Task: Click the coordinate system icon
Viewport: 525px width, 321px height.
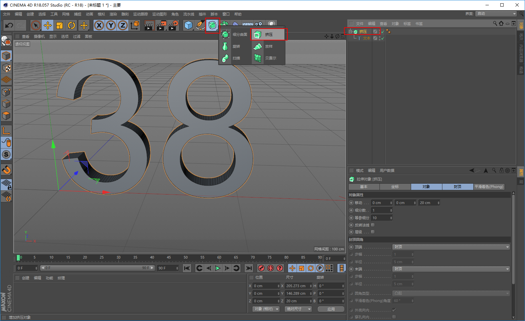Action: (135, 25)
